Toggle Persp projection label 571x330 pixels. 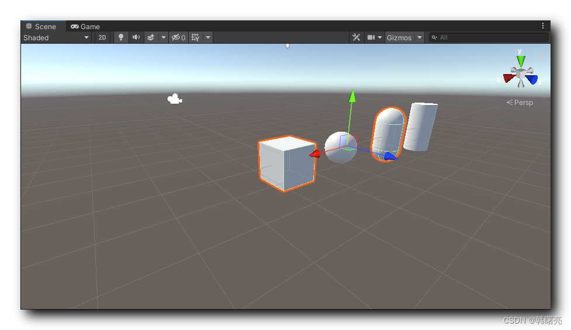click(520, 103)
